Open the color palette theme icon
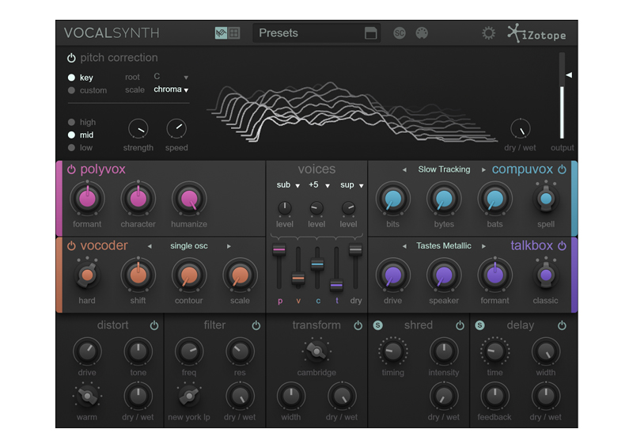The height and width of the screenshot is (448, 633). click(x=422, y=33)
